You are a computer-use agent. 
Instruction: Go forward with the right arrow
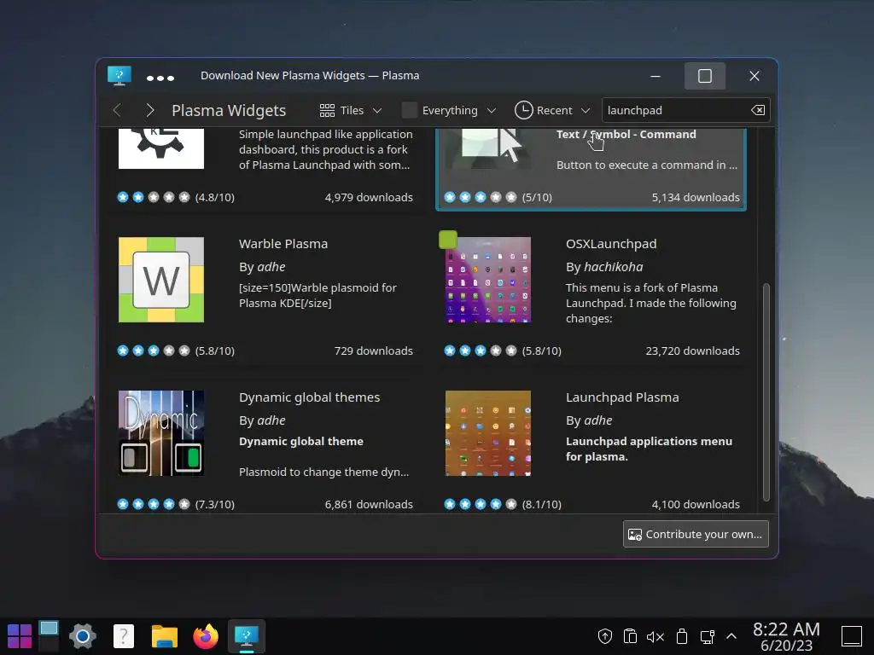[149, 110]
